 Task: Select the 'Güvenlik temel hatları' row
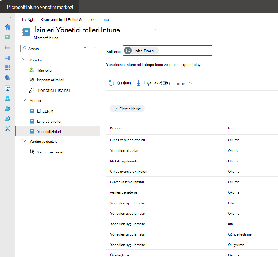tap(192, 182)
